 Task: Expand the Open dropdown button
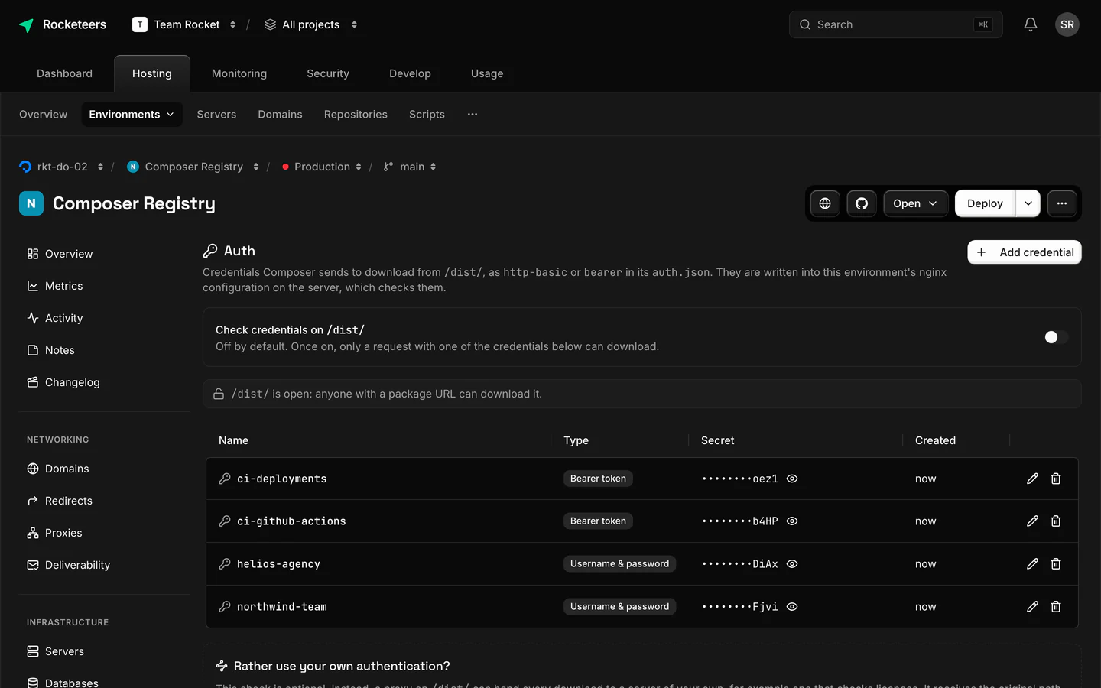pos(915,203)
